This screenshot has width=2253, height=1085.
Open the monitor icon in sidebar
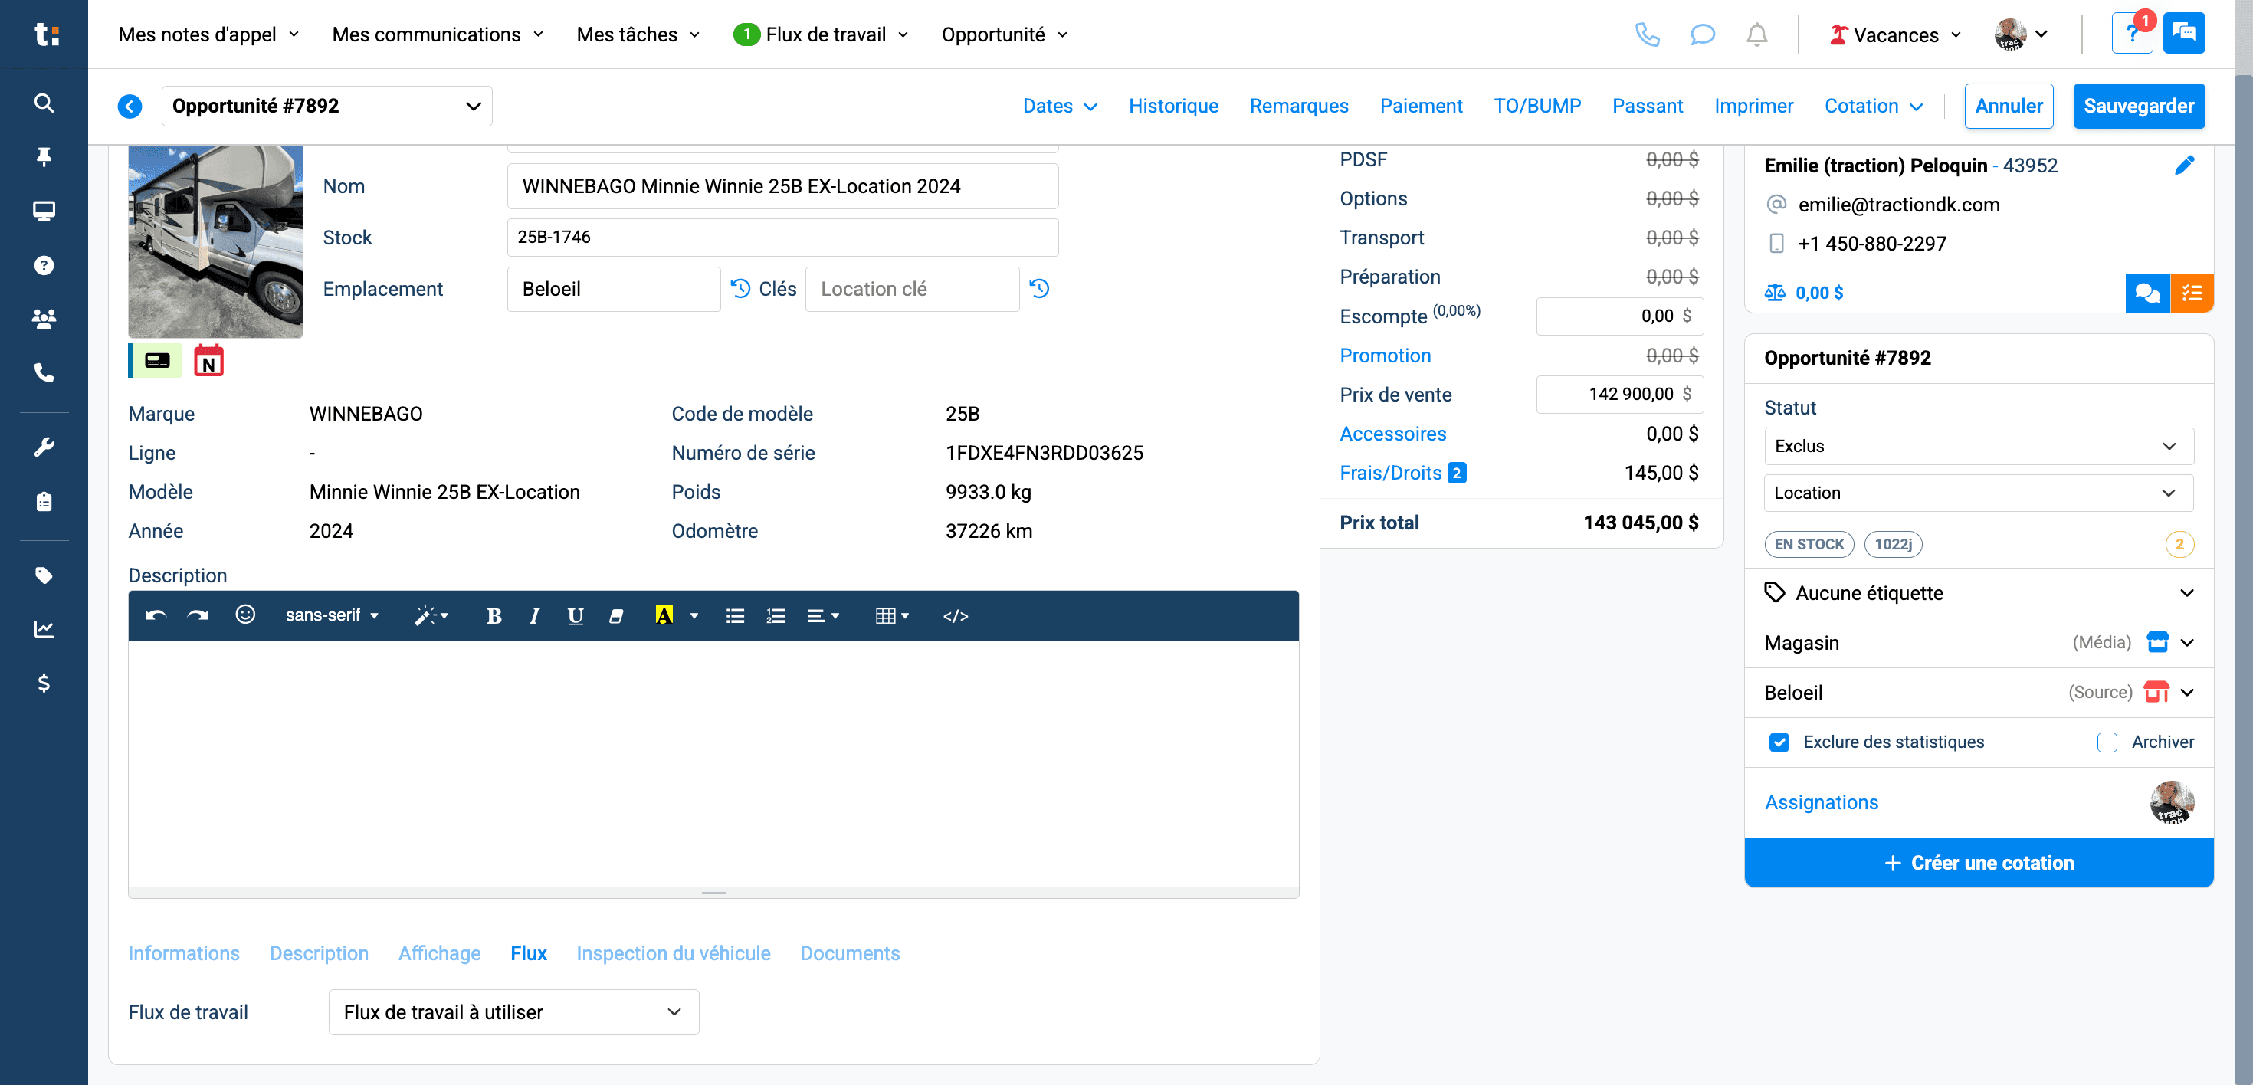(44, 211)
